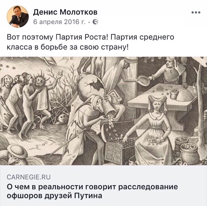
Task: Open the engraving link preview image
Action: point(104,111)
